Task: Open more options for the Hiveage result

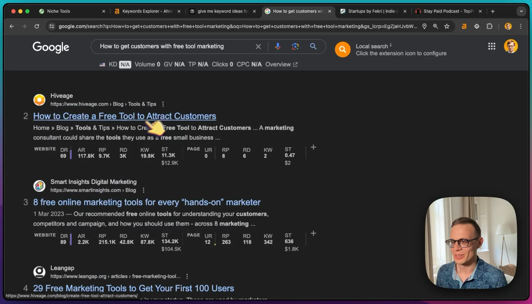Action: [163, 104]
